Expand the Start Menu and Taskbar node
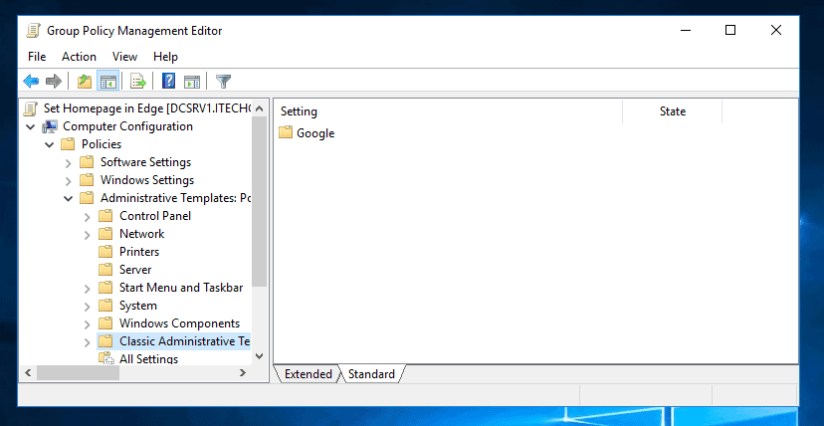Screen dimensions: 824x426 88,289
